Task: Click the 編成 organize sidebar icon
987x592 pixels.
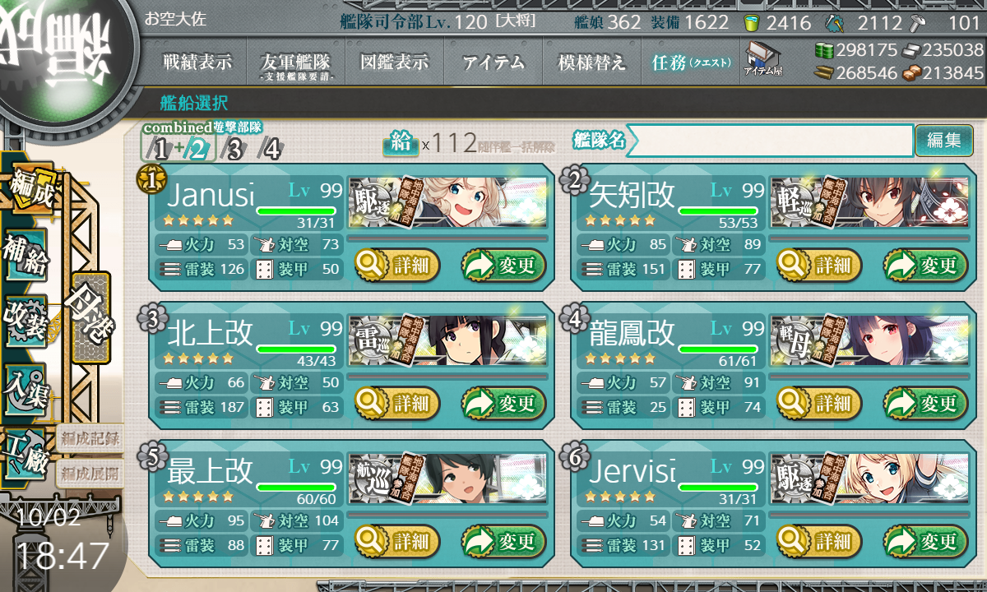Action: coord(31,189)
